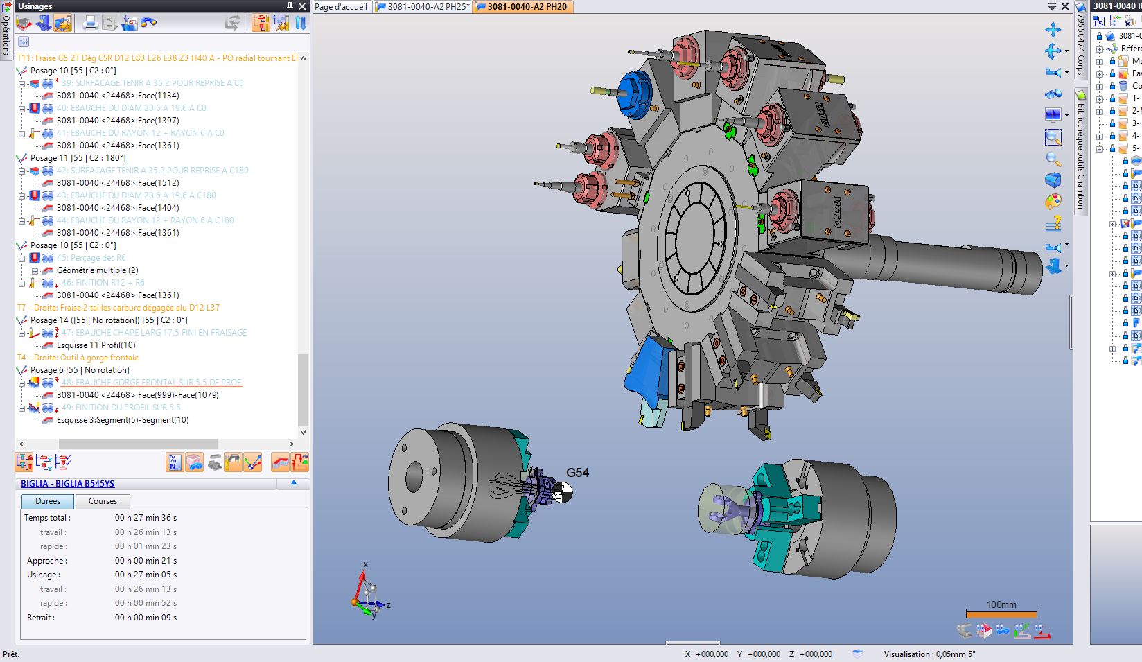Click the pan view arrows icon
The height and width of the screenshot is (662, 1142).
1053,30
